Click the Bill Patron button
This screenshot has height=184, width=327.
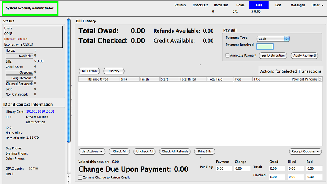[x=89, y=71]
